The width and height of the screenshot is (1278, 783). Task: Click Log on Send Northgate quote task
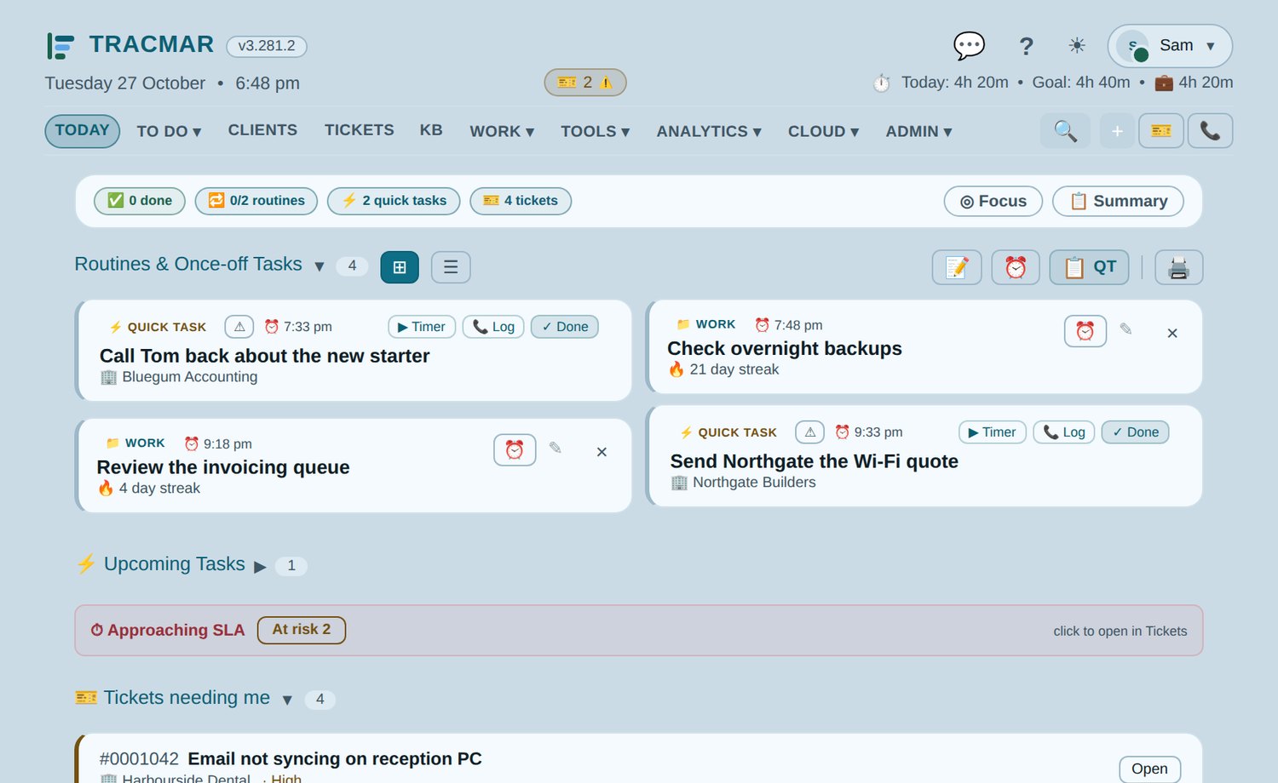click(x=1064, y=432)
